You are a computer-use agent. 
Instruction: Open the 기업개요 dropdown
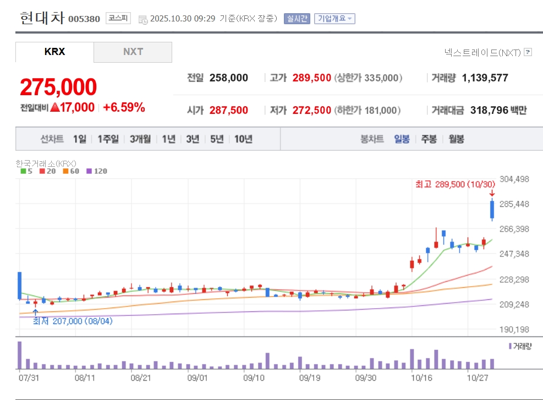point(334,19)
